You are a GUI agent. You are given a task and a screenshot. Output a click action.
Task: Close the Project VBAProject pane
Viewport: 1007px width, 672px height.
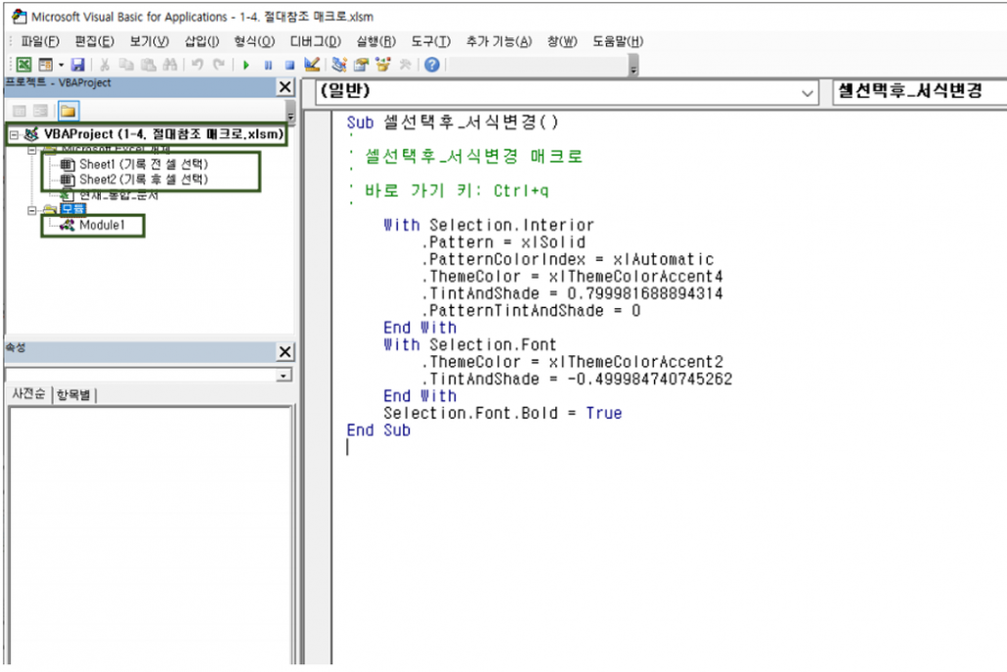click(x=285, y=87)
